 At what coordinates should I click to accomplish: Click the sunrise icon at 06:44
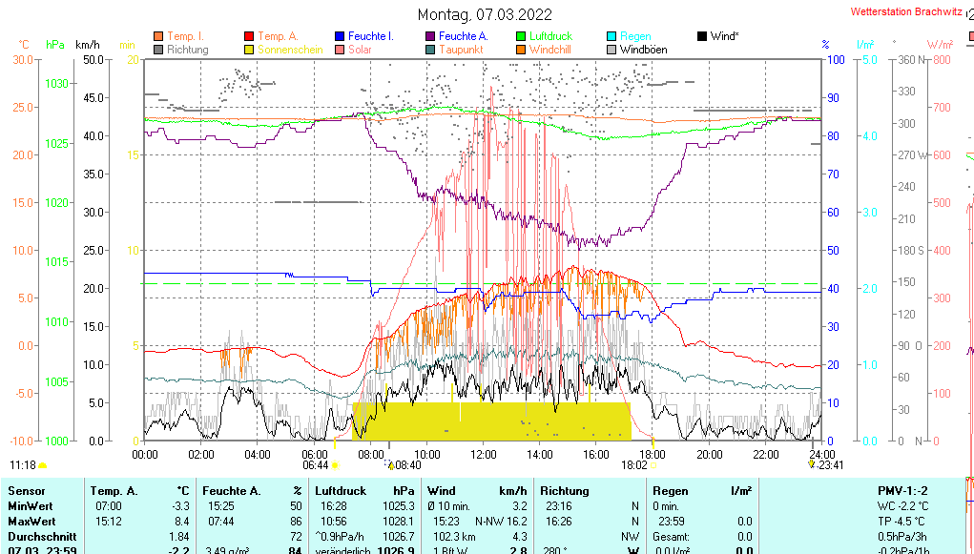click(x=335, y=465)
